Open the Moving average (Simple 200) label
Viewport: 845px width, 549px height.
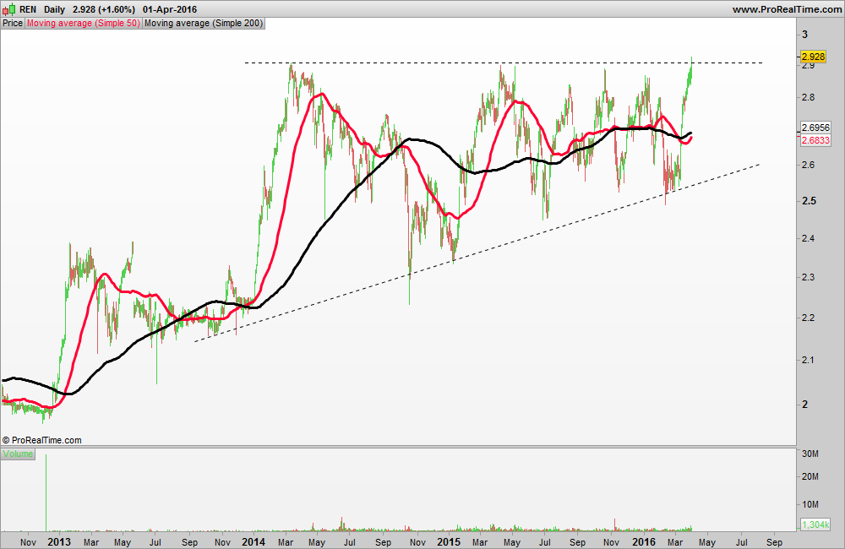pyautogui.click(x=204, y=23)
